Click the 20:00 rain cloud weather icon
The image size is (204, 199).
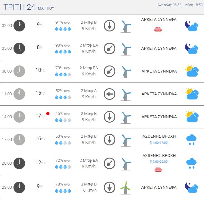[192, 163]
